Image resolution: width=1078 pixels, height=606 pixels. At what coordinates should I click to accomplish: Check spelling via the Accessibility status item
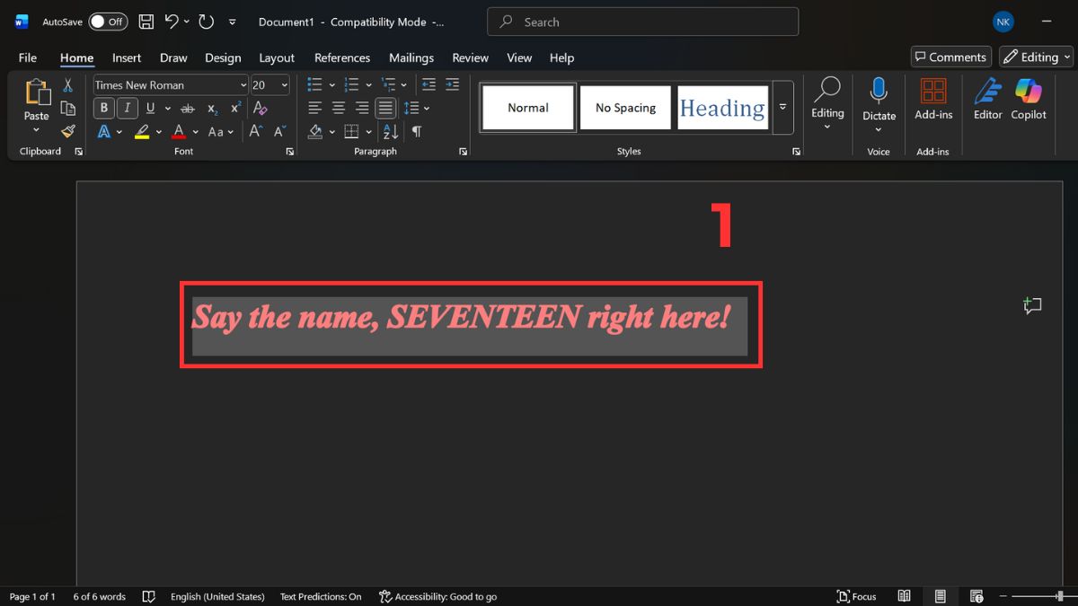437,596
